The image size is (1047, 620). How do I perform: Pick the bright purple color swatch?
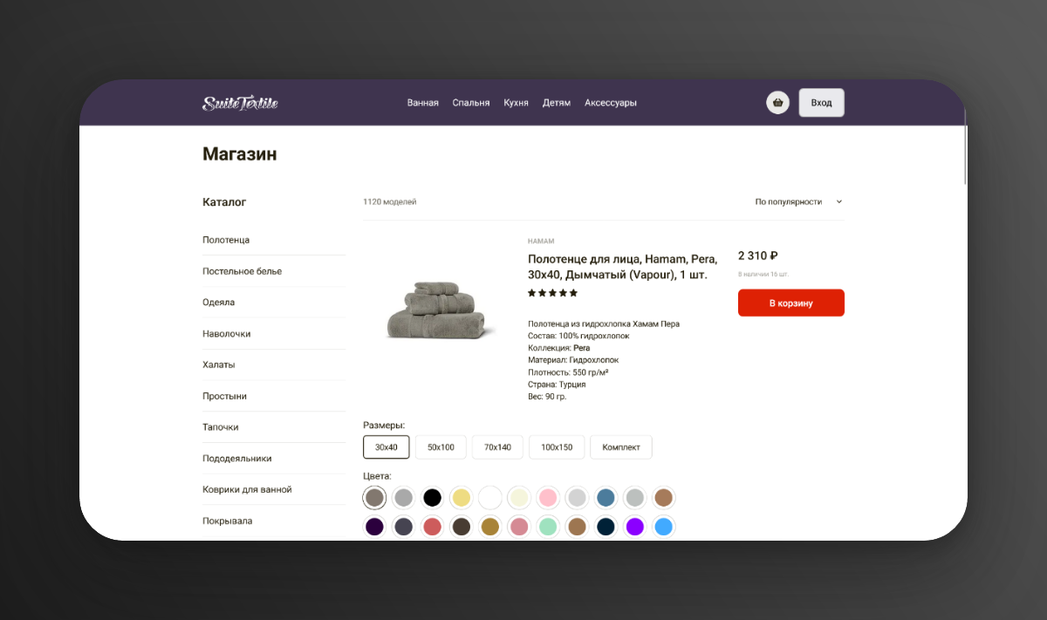point(634,527)
